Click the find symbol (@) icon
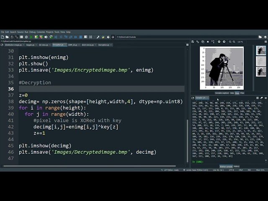This screenshot has width=268, height=201. [x=26, y=37]
